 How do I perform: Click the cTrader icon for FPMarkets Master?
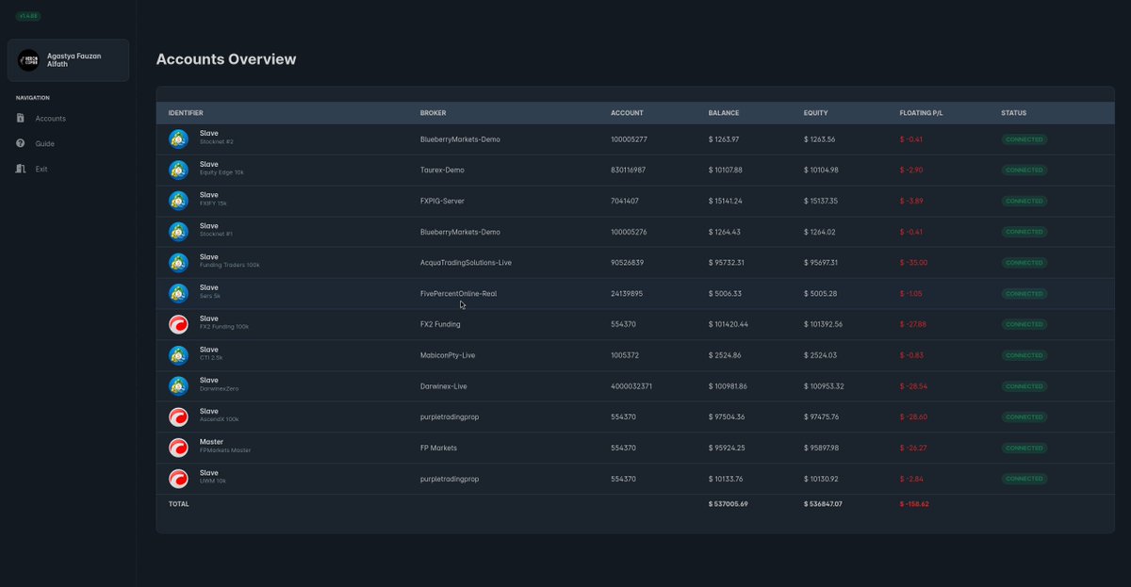(178, 448)
